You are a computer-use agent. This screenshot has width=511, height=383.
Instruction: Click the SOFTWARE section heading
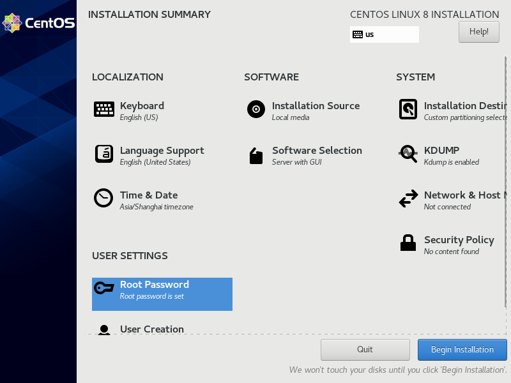pos(271,77)
